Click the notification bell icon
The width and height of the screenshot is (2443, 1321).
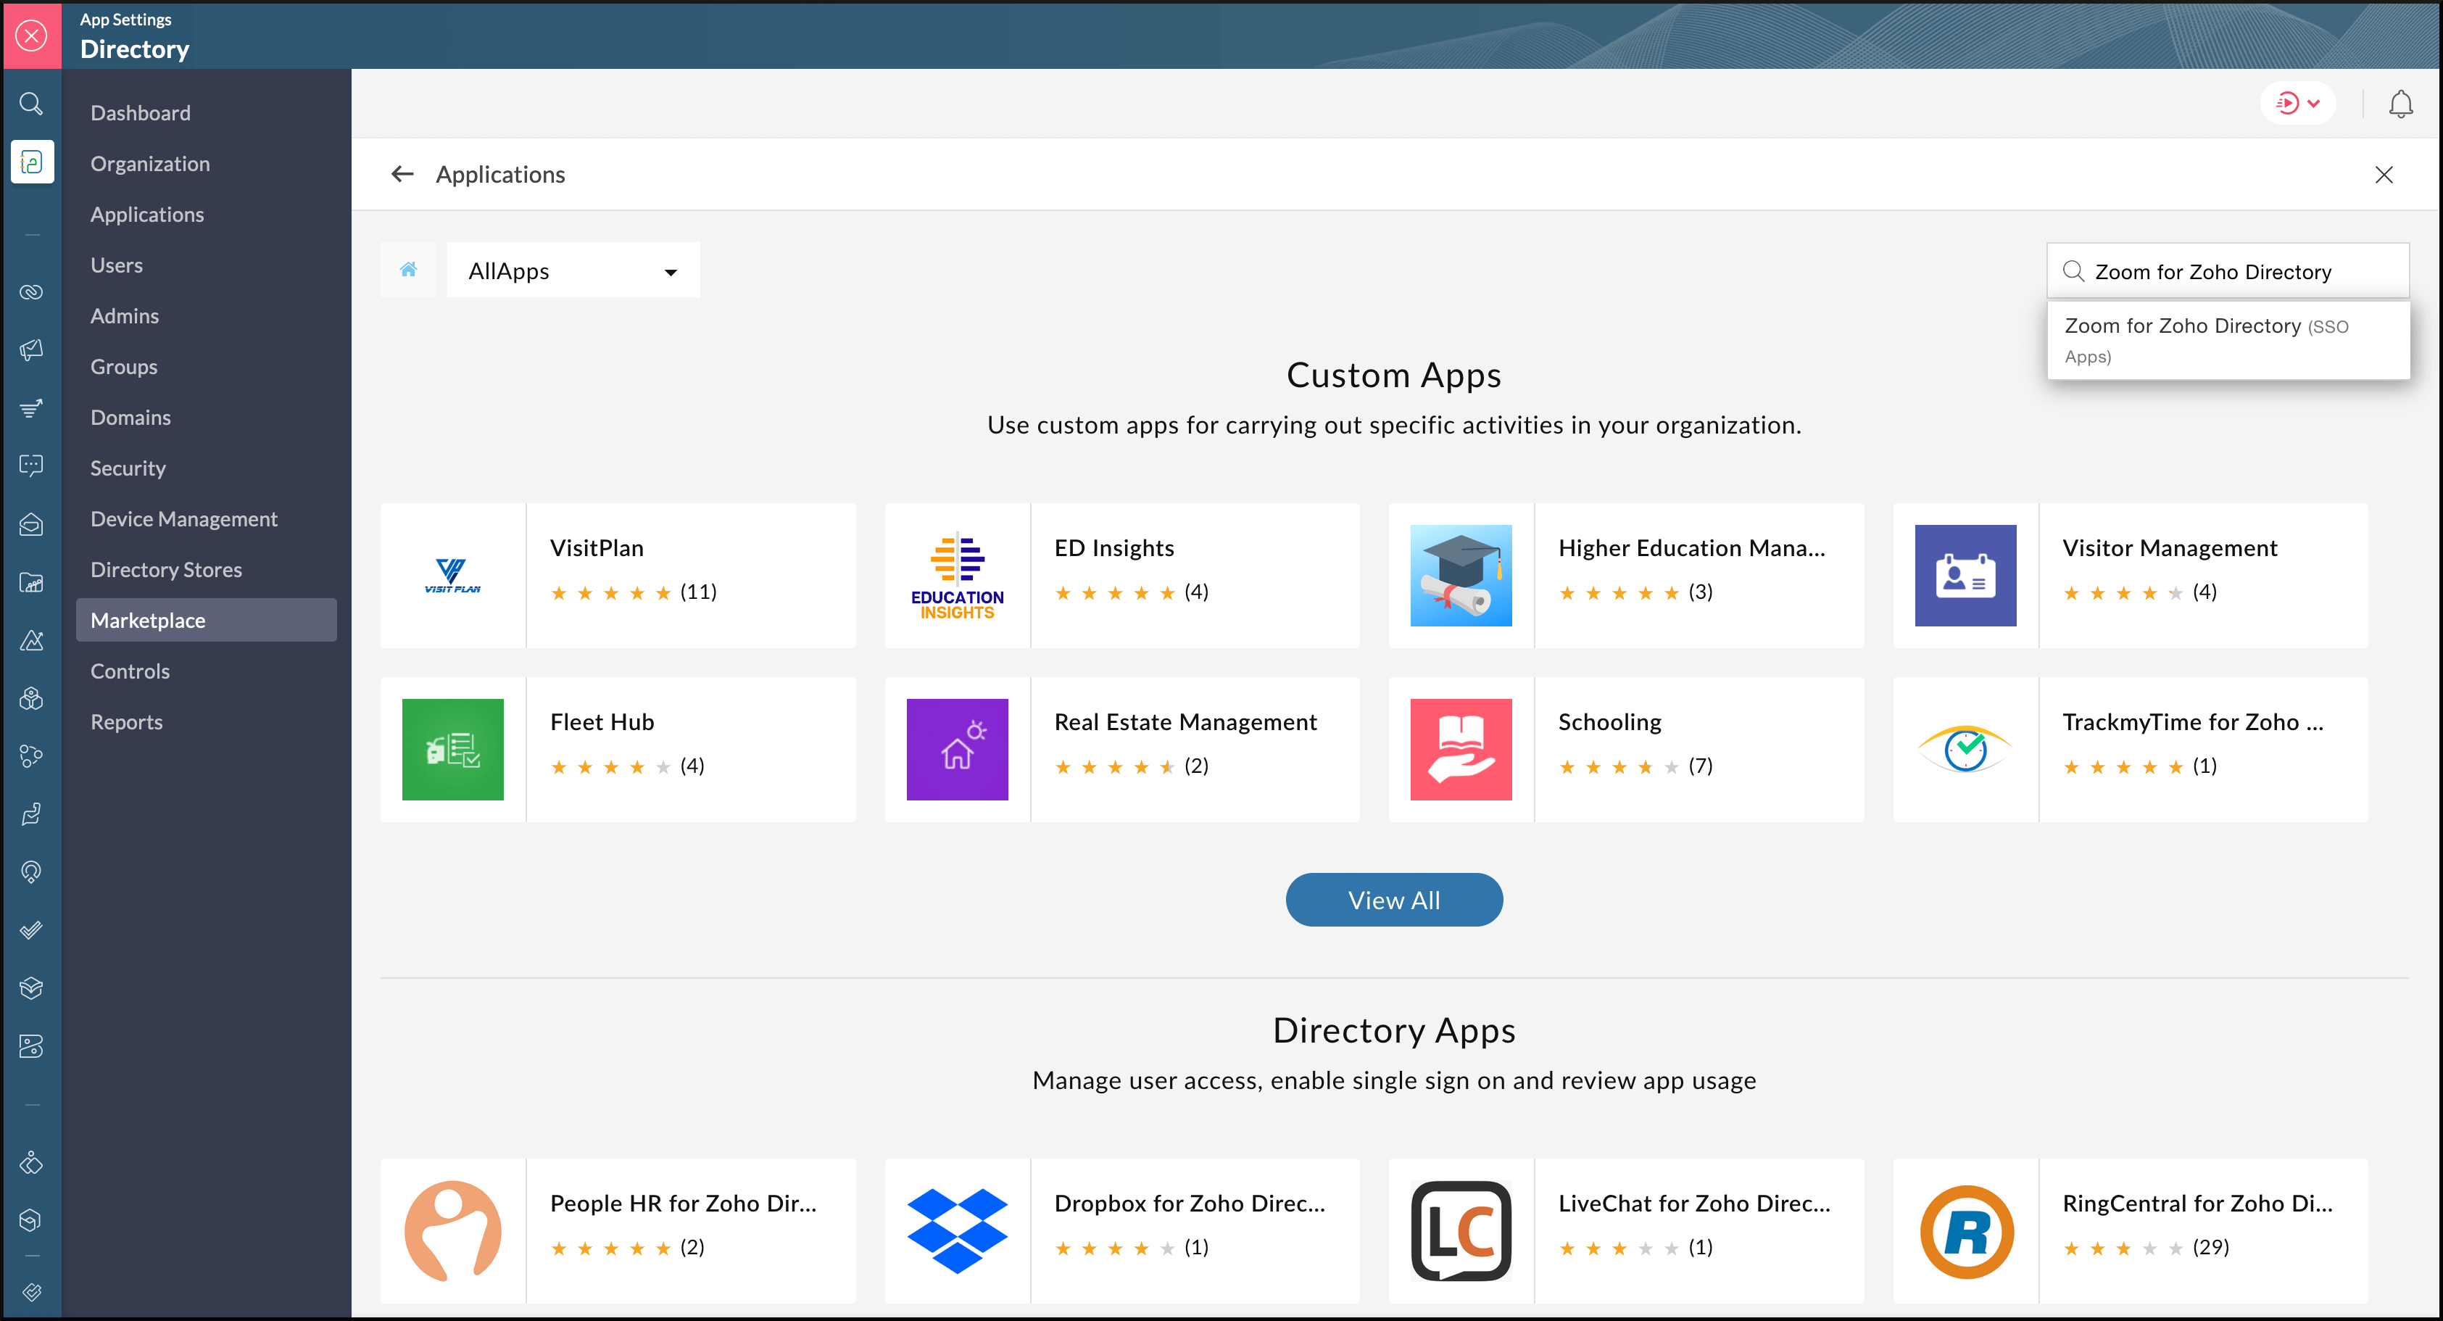tap(2400, 104)
